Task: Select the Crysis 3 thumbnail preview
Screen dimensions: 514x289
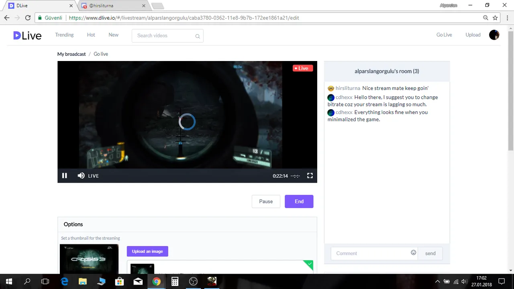Action: 89,259
